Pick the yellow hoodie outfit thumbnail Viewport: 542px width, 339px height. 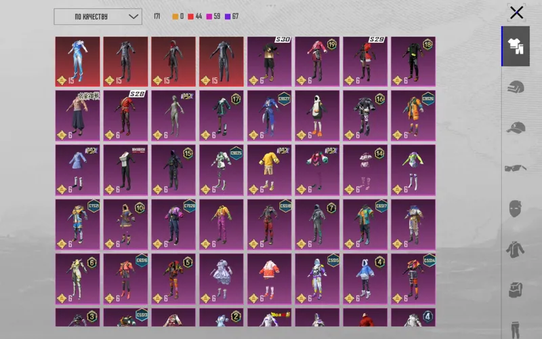[x=269, y=170]
